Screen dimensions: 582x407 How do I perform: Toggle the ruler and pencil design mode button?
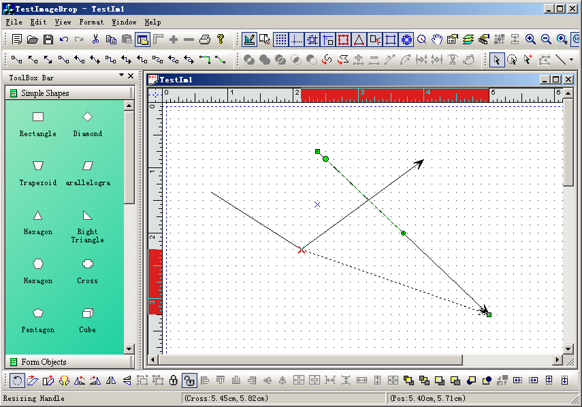(x=249, y=39)
